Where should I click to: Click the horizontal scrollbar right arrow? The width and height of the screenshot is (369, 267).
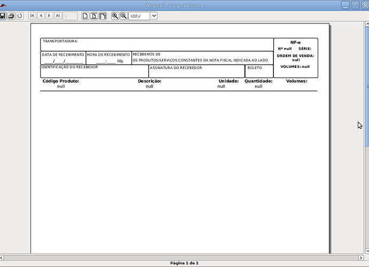pyautogui.click(x=361, y=257)
